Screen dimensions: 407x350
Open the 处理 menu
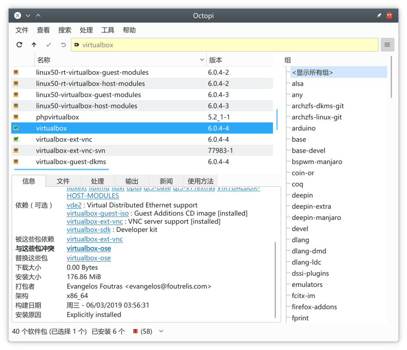tap(86, 30)
